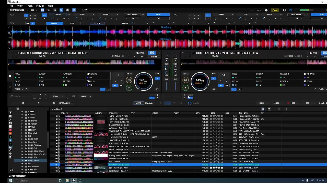The image size is (327, 183).
Task: Show the grid pad panel icon in the top toolbar
Action: point(55,10)
